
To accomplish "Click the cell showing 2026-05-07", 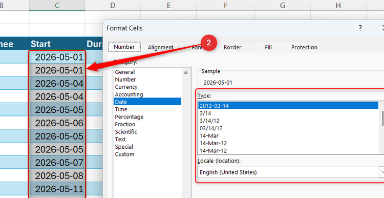I will 57,162.
